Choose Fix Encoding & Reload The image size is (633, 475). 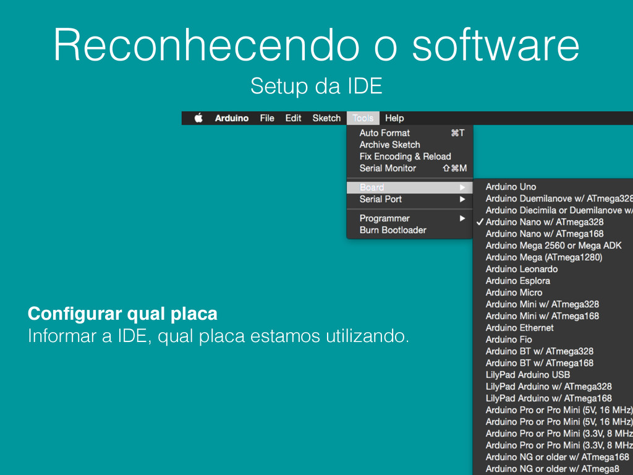(x=410, y=156)
